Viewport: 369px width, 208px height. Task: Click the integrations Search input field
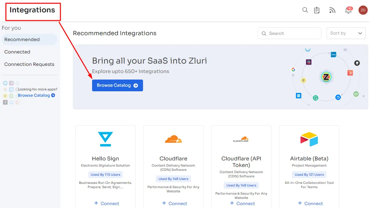click(289, 33)
